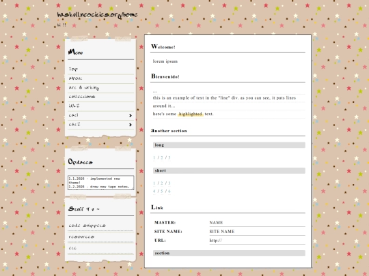Open page 3 under the long section

[x=169, y=157]
